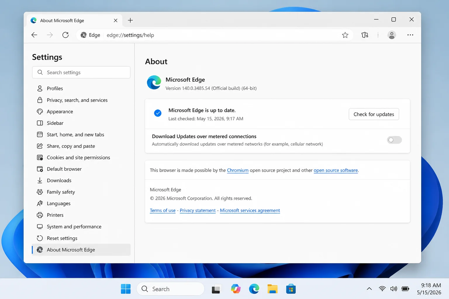Open Settings and more ellipsis menu

[x=410, y=35]
